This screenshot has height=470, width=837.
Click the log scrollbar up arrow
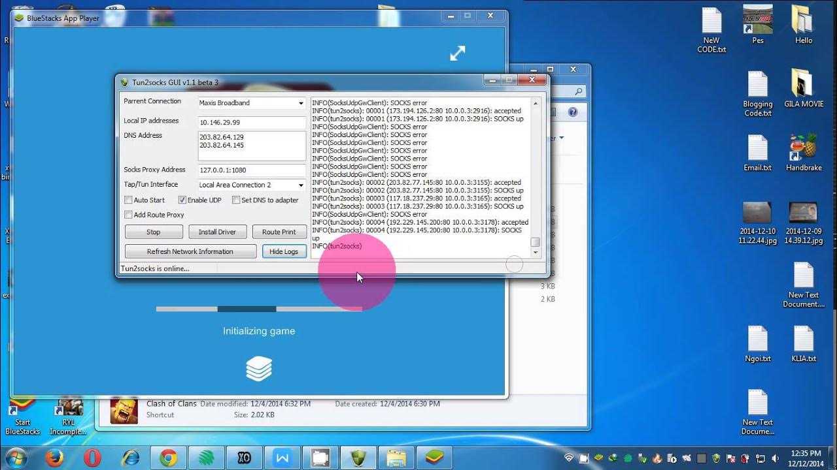click(x=536, y=103)
